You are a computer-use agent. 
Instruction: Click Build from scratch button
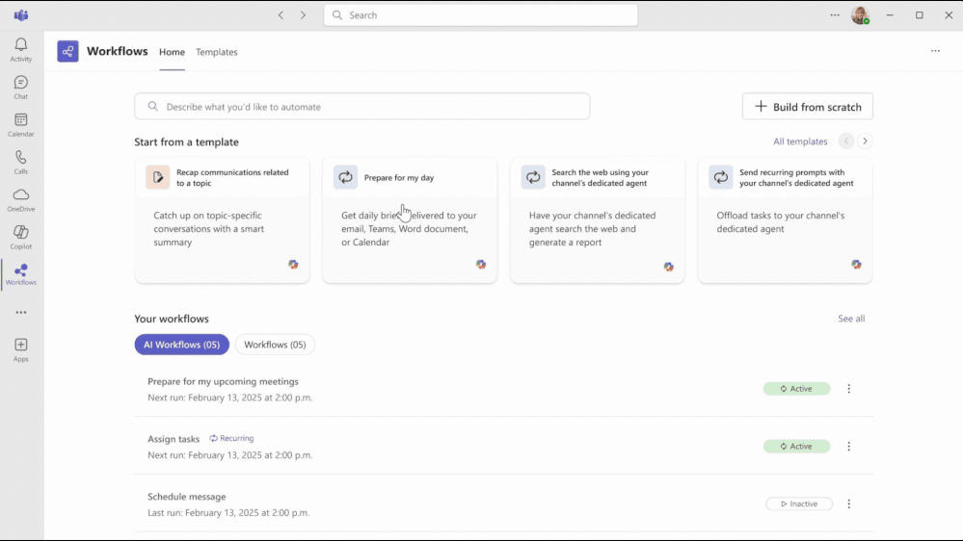coord(808,107)
